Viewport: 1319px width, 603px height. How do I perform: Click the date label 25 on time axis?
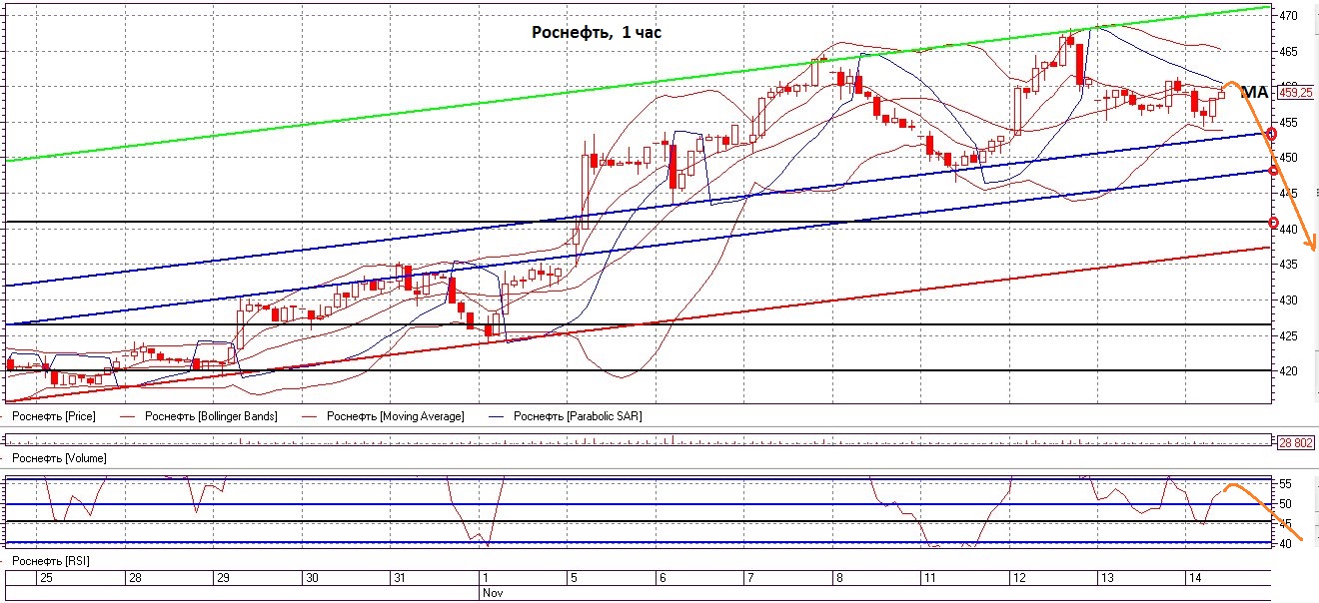(x=45, y=578)
